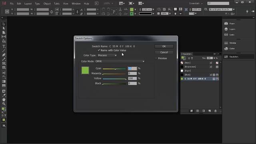Click the reference point locator grid

7,12
